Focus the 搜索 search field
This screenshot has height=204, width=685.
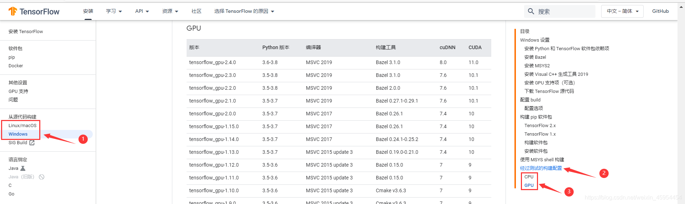tap(559, 11)
